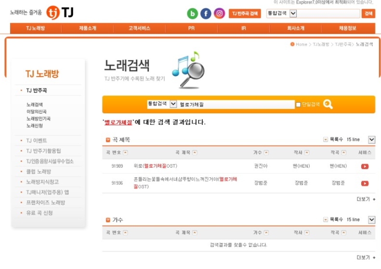Play YouTube video for song 91936

[365, 183]
